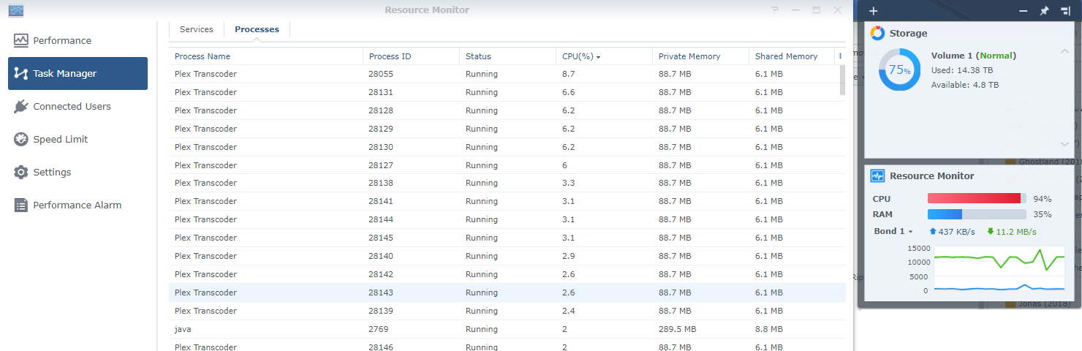1082x351 pixels.
Task: Open the Performance section icon
Action: pyautogui.click(x=20, y=41)
